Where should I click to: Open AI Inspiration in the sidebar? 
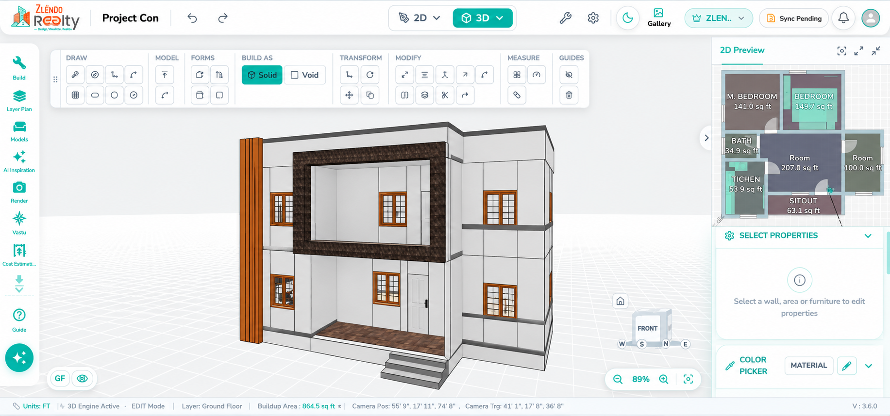pyautogui.click(x=19, y=161)
